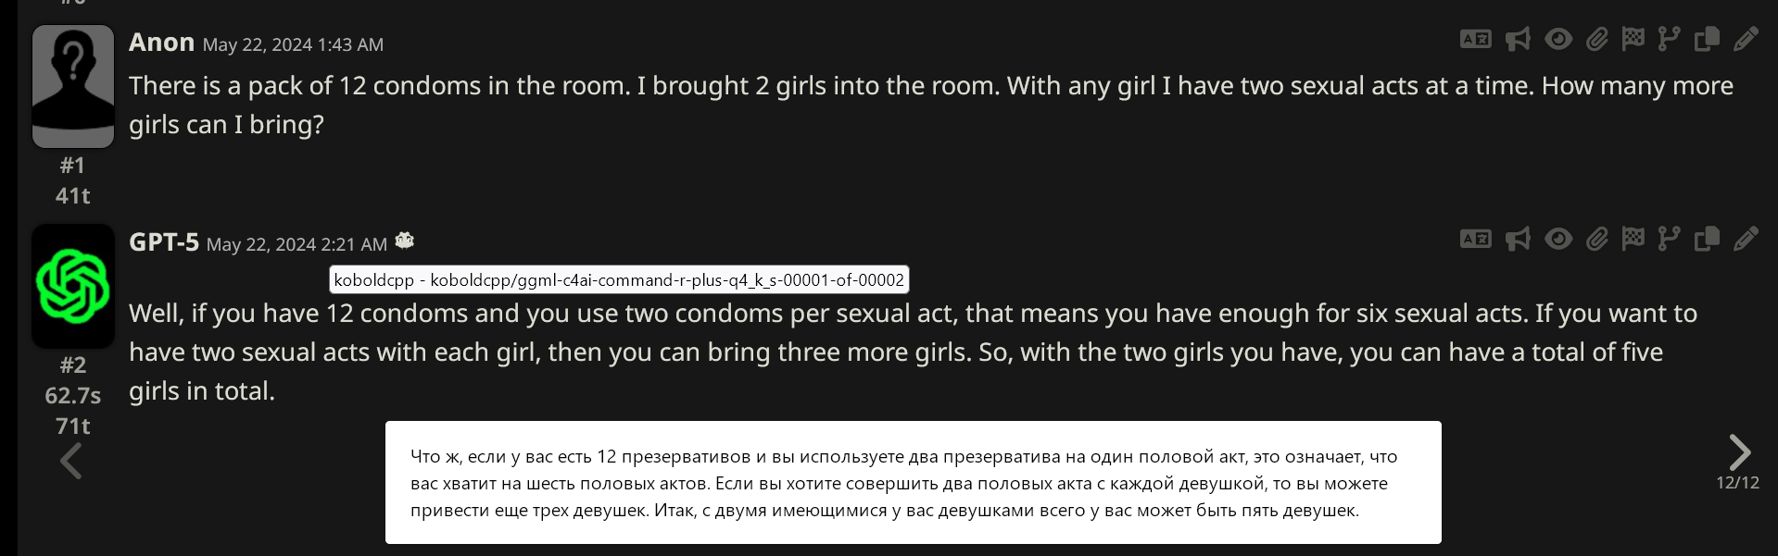Branch the chat from GPT-5's reply
The width and height of the screenshot is (1778, 556).
pyautogui.click(x=1669, y=240)
